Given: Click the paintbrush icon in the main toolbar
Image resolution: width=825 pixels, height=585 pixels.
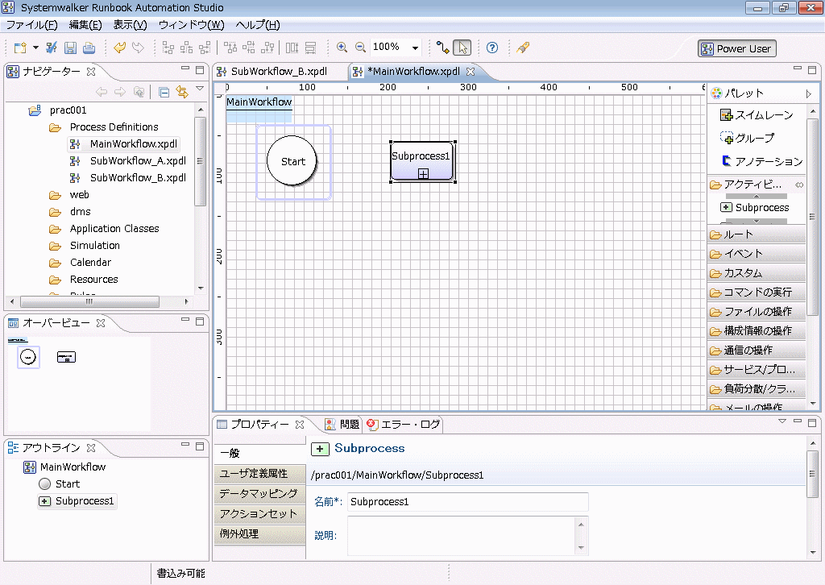Looking at the screenshot, I should tap(522, 48).
